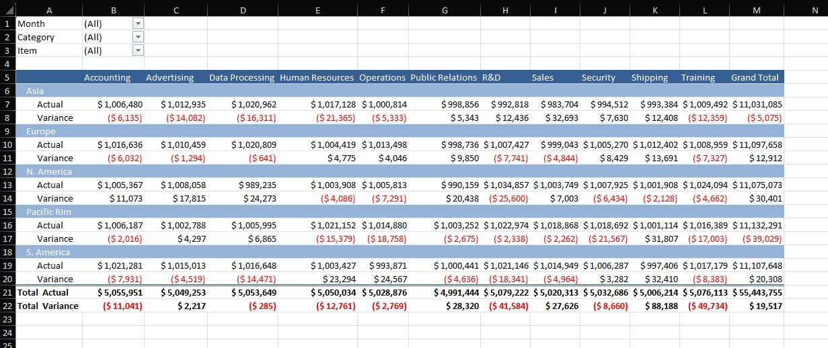The width and height of the screenshot is (828, 348).
Task: Click the S. America region label
Action: coord(48,252)
